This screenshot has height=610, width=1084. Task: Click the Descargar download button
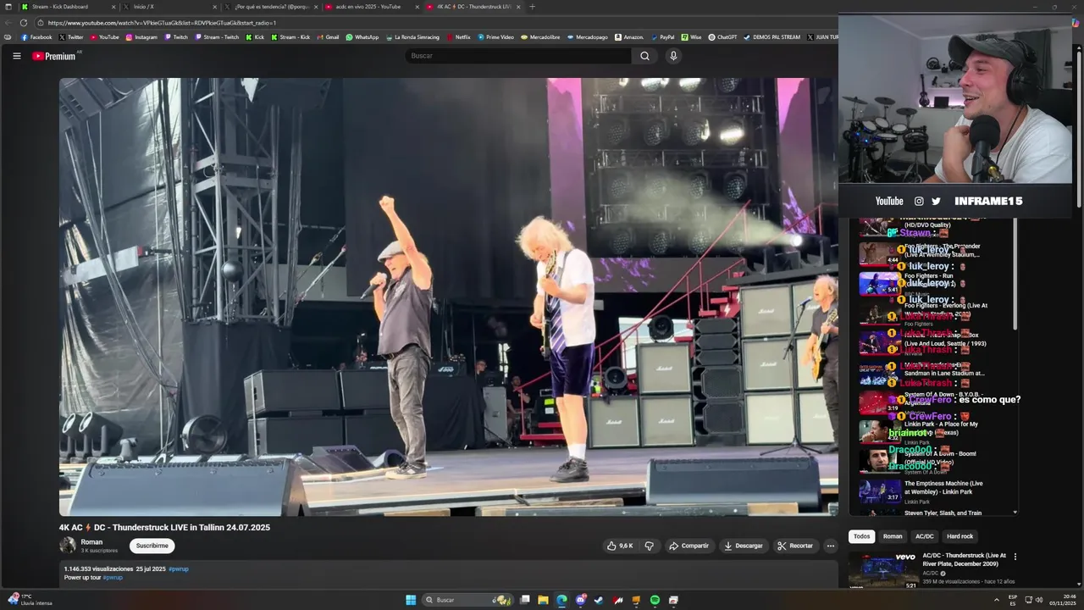coord(743,546)
